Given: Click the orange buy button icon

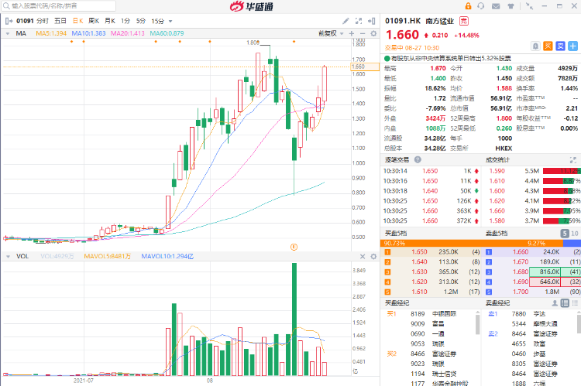Looking at the screenshot, I should click(548, 46).
